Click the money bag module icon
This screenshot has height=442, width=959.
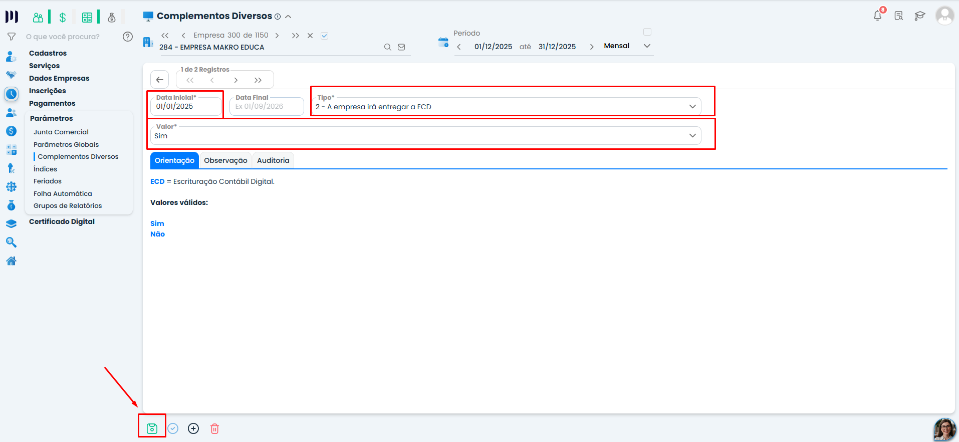tap(112, 18)
